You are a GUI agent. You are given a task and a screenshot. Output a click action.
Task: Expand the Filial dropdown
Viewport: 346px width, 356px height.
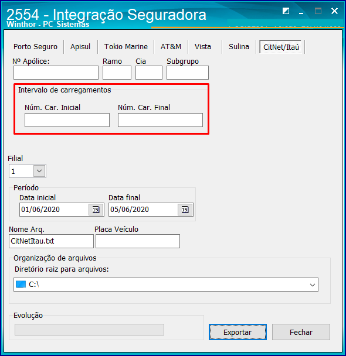coord(39,171)
